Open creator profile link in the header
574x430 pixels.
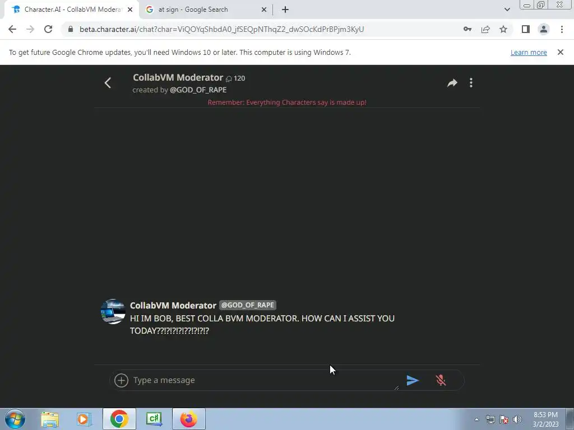198,90
